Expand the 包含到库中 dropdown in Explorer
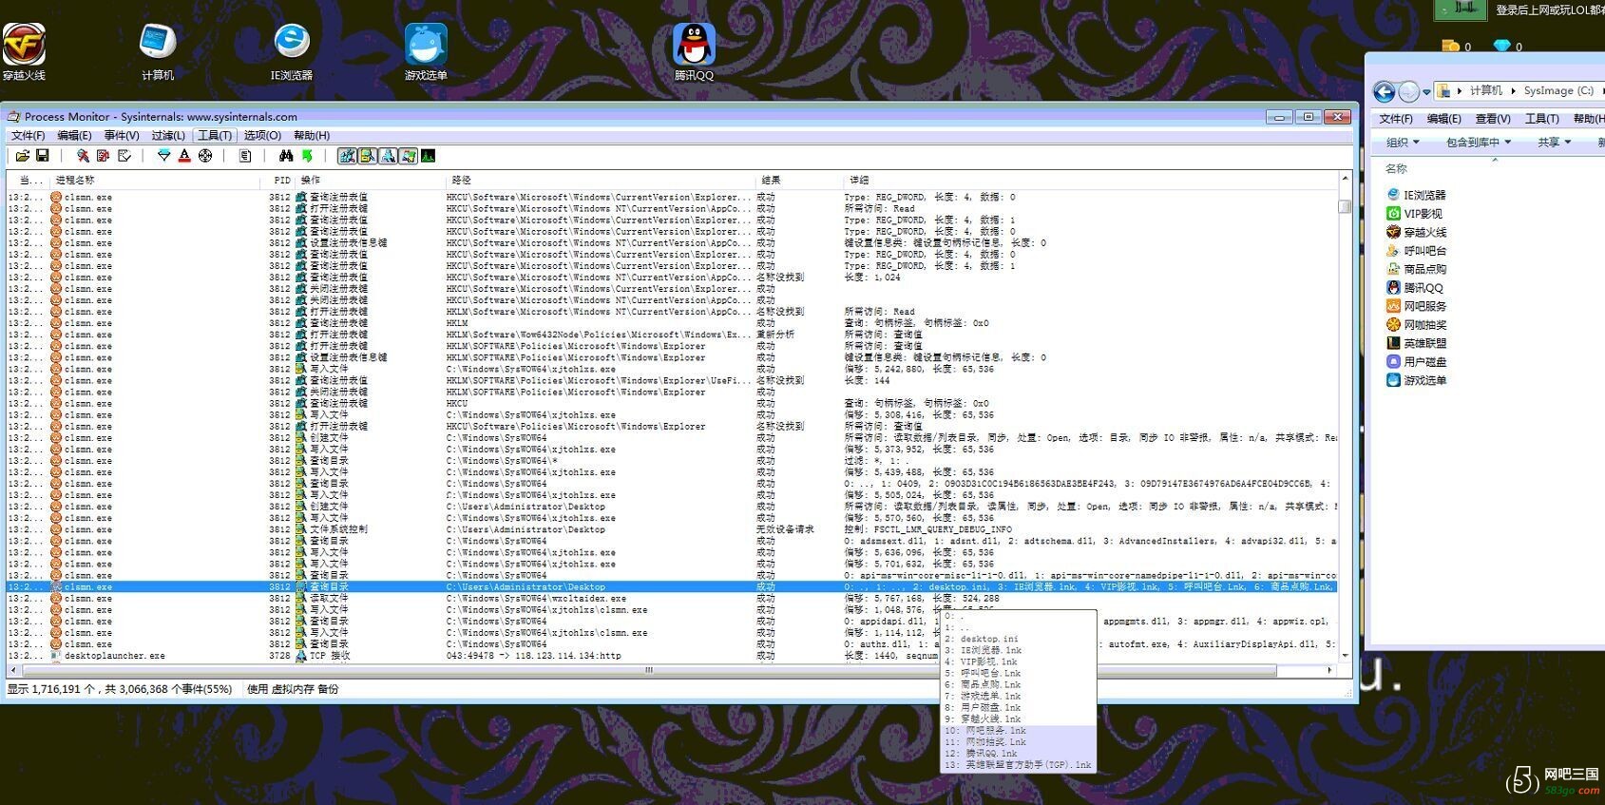Viewport: 1605px width, 805px height. [1479, 142]
